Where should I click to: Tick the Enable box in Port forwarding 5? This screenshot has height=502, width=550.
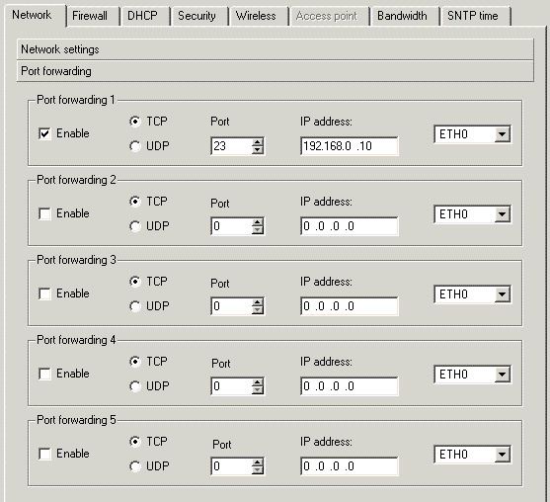[44, 454]
